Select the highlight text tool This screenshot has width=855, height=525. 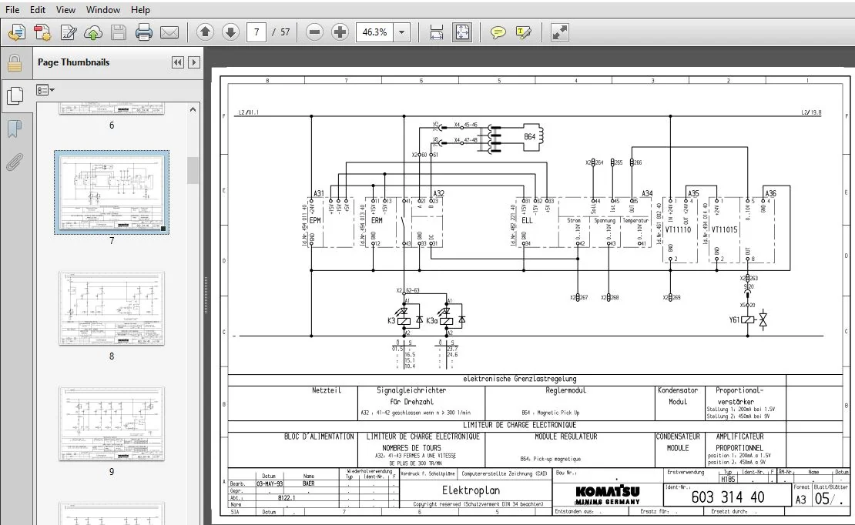coord(523,32)
